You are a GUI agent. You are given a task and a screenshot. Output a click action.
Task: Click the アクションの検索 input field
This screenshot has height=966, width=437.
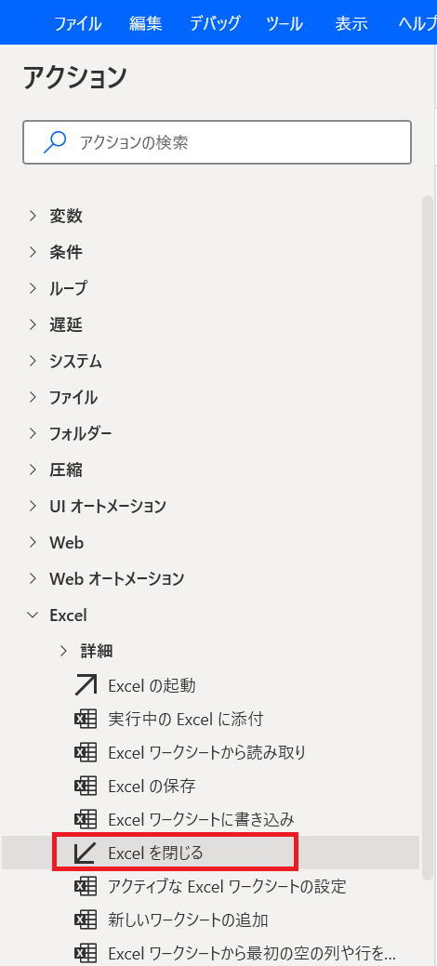pos(217,142)
